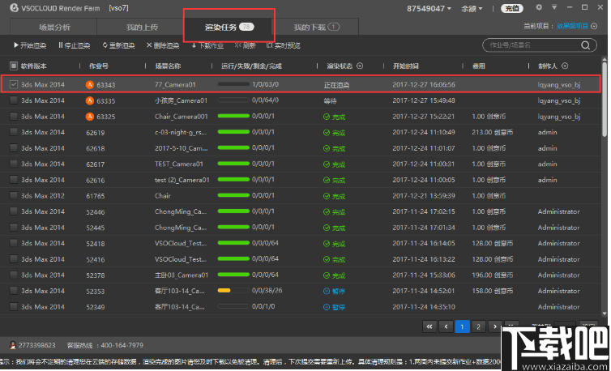Open the 制作人 column filter dropdown
Viewport: 611px width, 371px height.
(x=565, y=66)
